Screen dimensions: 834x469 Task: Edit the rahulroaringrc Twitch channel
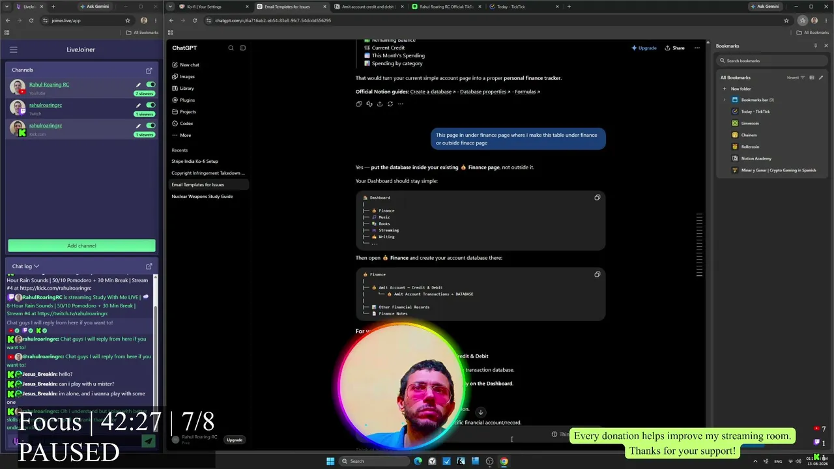[138, 105]
